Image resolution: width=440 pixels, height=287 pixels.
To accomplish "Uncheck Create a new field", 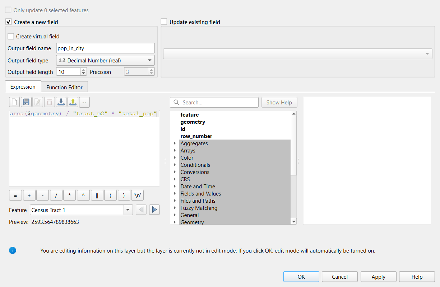I will [x=9, y=22].
